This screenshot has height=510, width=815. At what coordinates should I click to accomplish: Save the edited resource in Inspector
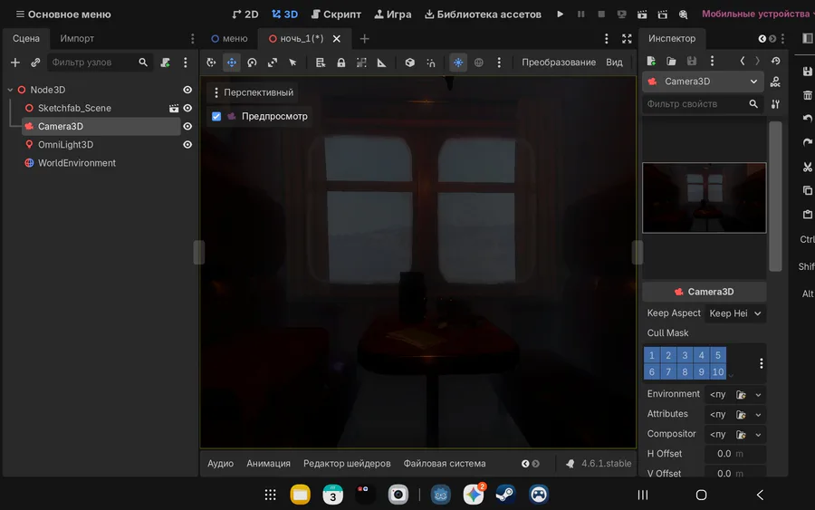click(691, 61)
